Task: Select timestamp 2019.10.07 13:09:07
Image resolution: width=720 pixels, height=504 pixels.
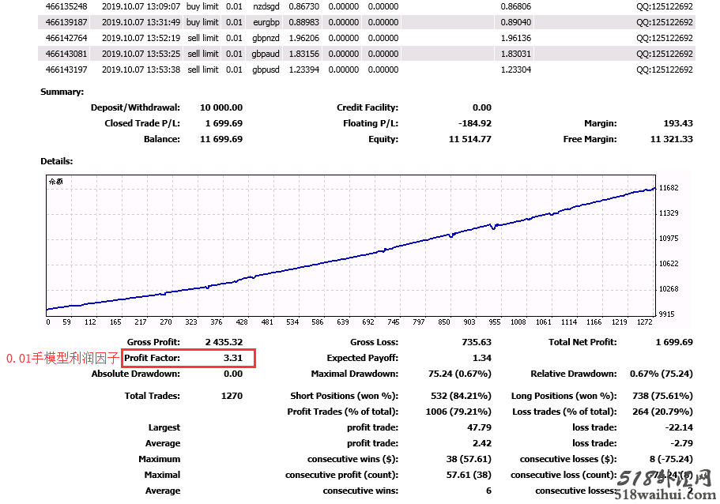Action: [x=141, y=6]
